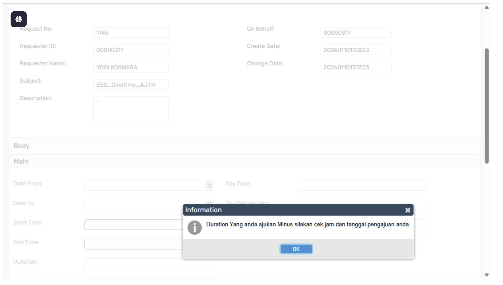Collapse the Main section header

[x=21, y=161]
